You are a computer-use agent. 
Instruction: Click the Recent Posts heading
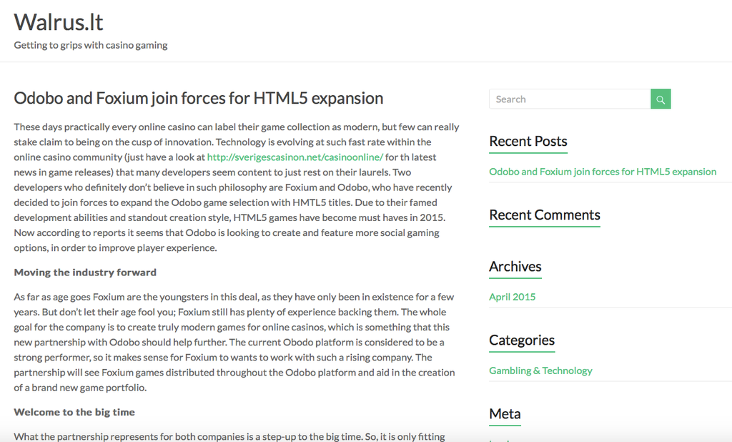528,141
